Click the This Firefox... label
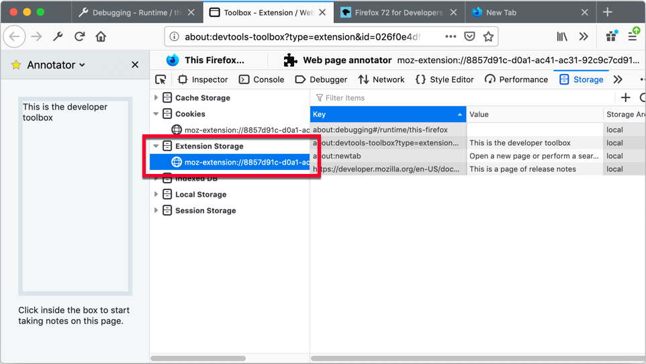This screenshot has height=364, width=646. (214, 60)
